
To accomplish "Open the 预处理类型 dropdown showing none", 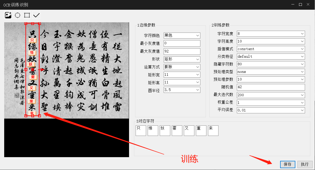I will pyautogui.click(x=271, y=72).
